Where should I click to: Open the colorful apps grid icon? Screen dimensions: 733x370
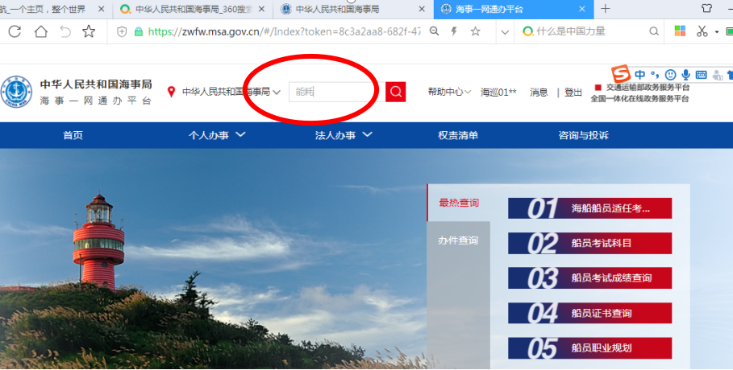click(x=680, y=31)
